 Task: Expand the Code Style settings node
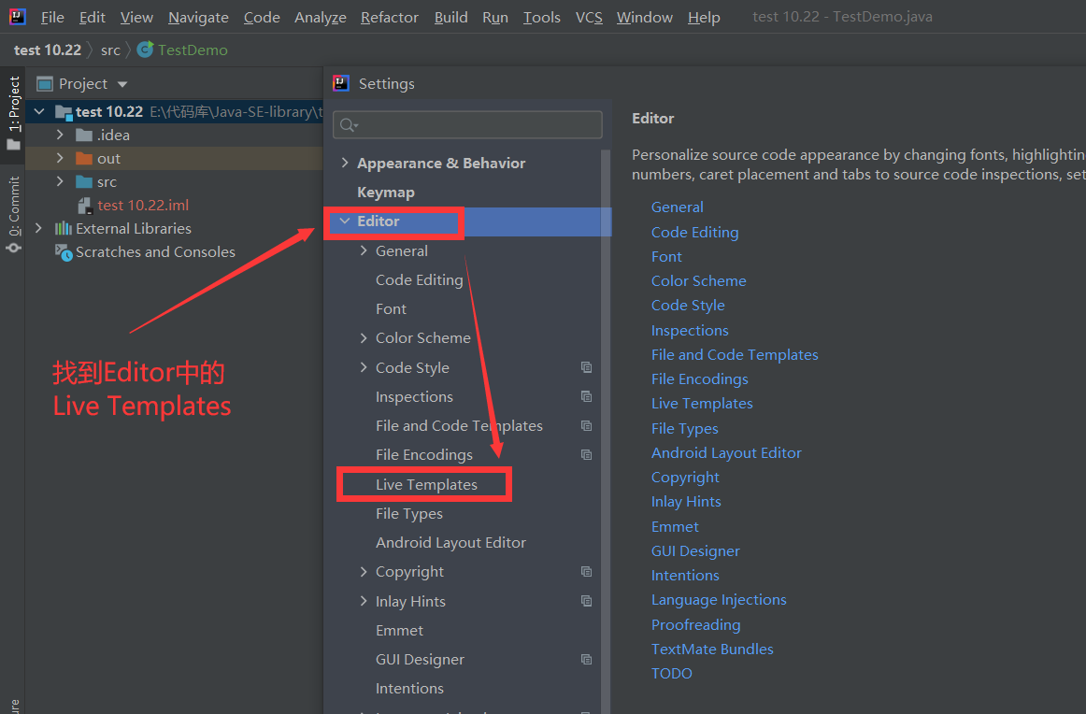pos(364,367)
